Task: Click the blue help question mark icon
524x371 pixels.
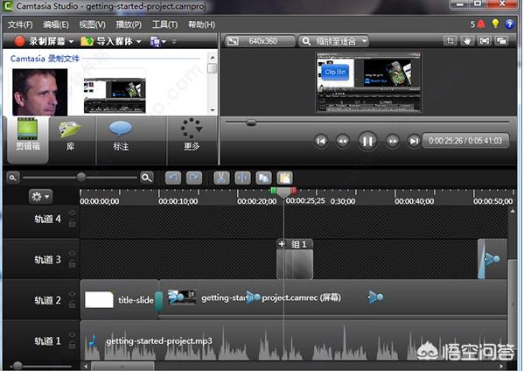Action: pyautogui.click(x=509, y=24)
